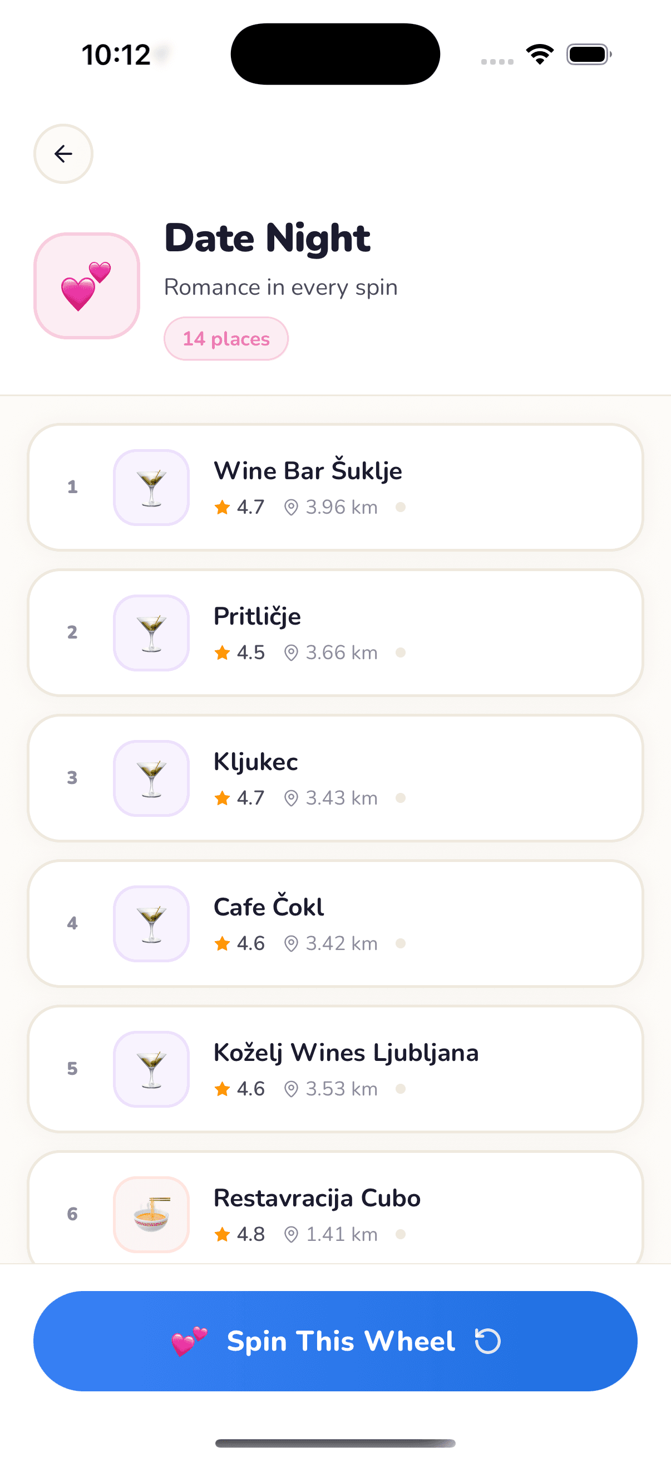Select Koželj Wines Ljubljana title
Screen dimensions: 671x1461
coord(346,1053)
